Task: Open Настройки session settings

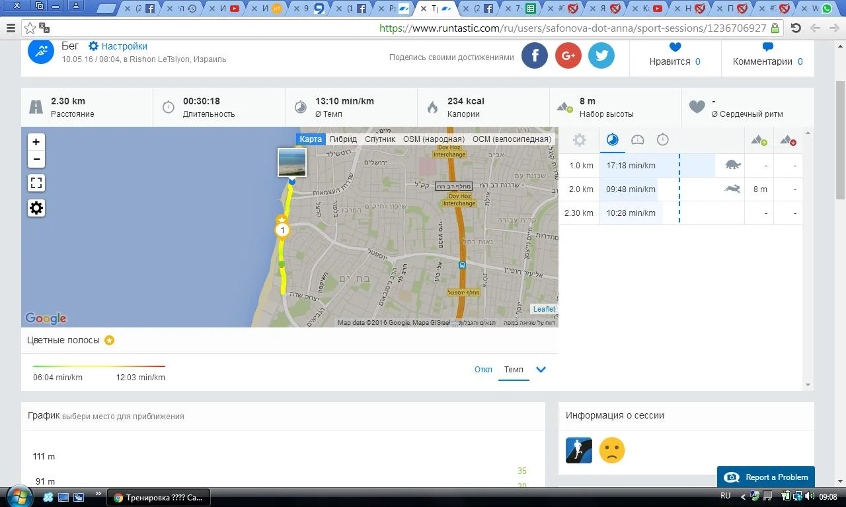Action: (x=118, y=46)
